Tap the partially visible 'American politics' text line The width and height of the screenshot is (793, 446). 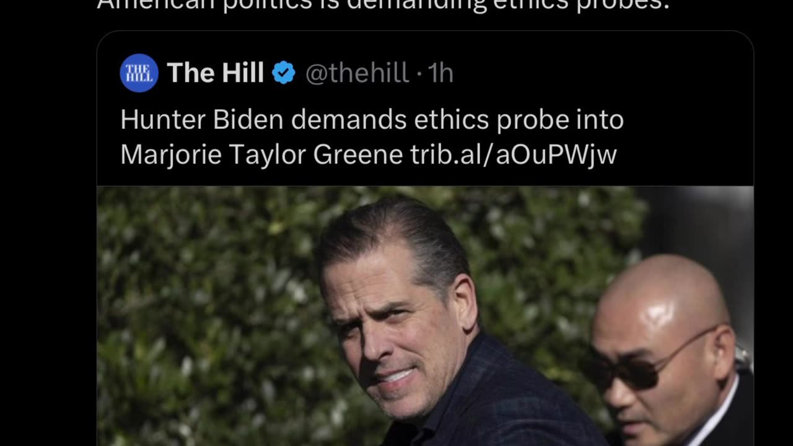[x=383, y=6]
